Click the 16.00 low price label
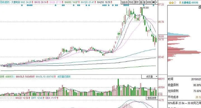 [x=9, y=67]
